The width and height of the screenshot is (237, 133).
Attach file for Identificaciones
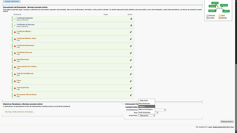pos(131,60)
